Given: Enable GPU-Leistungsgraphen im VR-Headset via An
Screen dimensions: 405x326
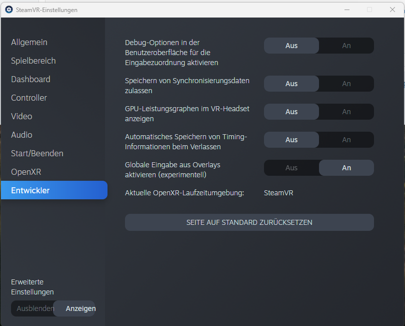Looking at the screenshot, I should (346, 112).
